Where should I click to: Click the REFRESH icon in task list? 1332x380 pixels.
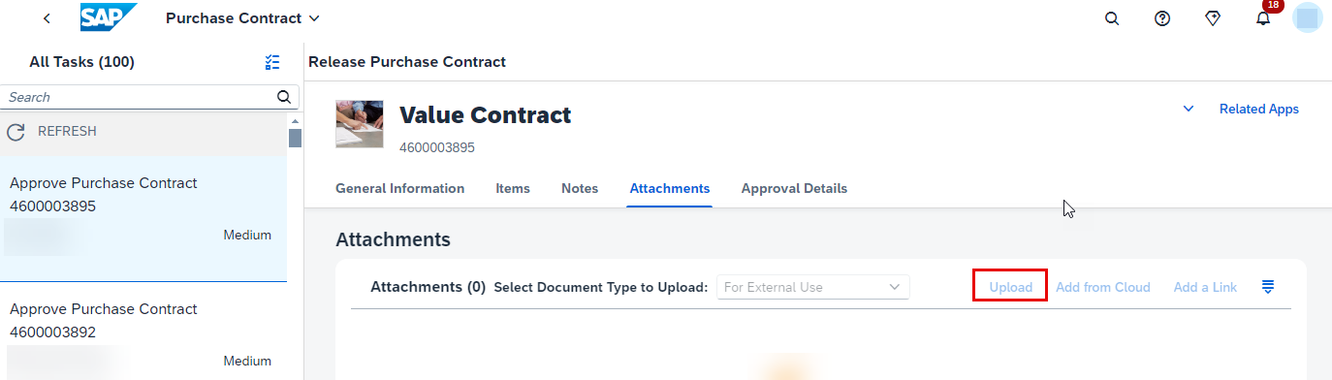pos(16,132)
